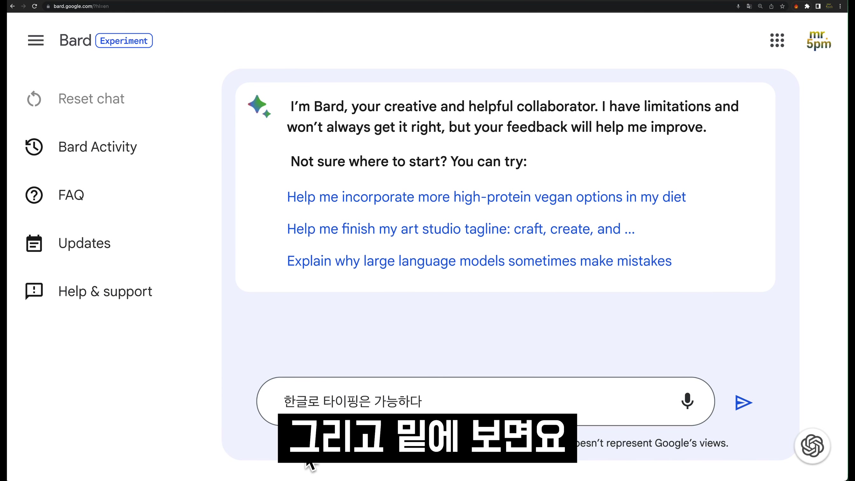855x481 pixels.
Task: Open Bard Activity from sidebar
Action: (98, 147)
